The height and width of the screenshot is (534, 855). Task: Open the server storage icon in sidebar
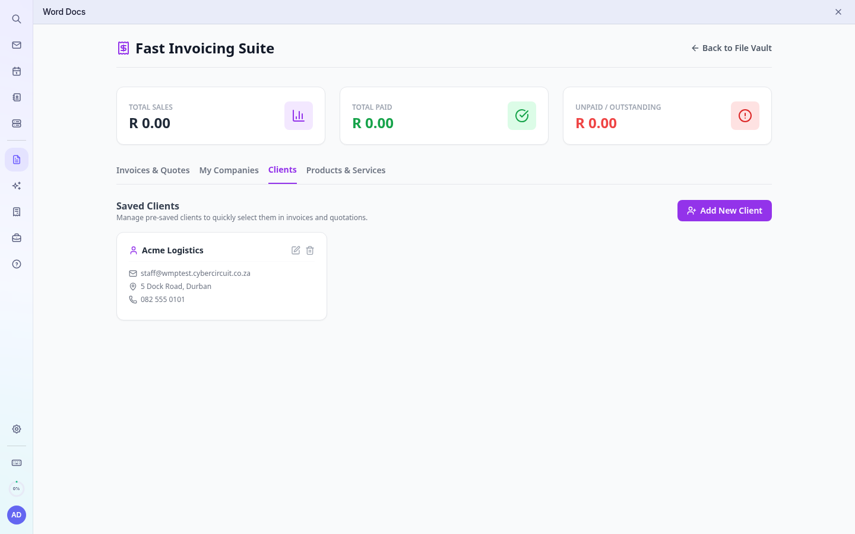click(x=17, y=123)
